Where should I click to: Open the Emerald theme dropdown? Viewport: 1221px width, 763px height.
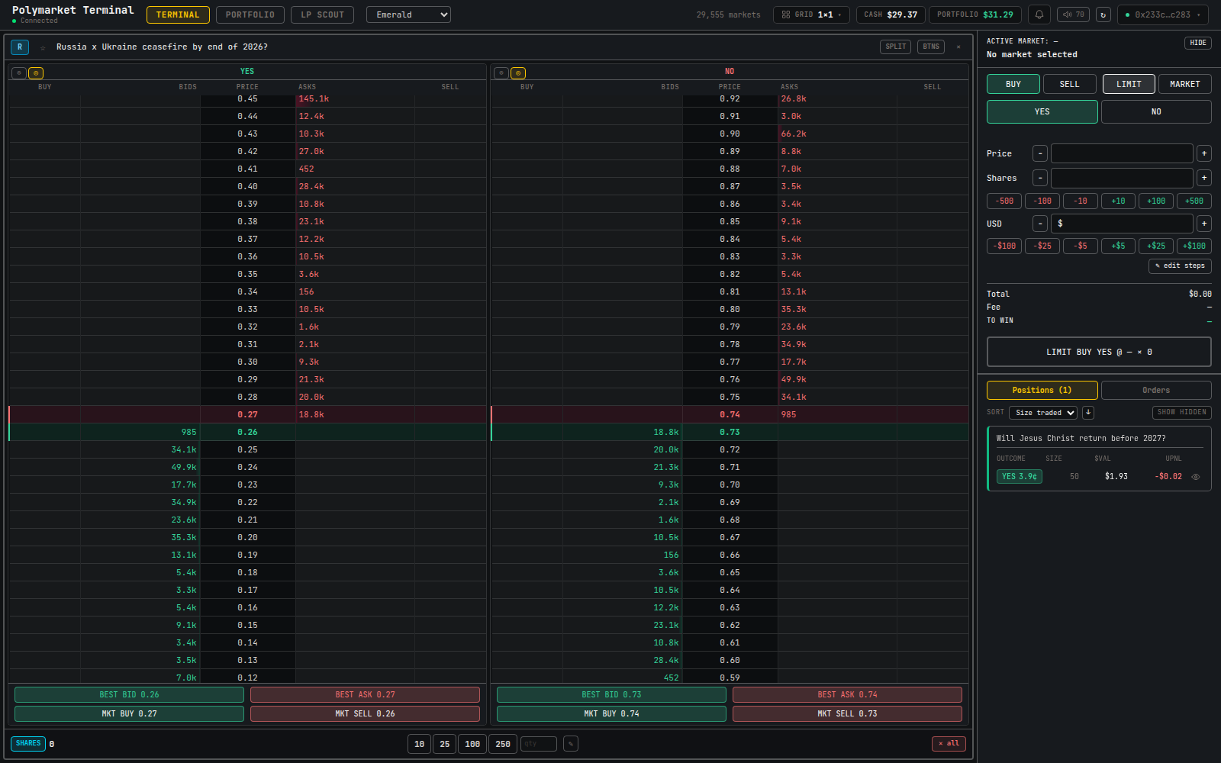pos(408,14)
